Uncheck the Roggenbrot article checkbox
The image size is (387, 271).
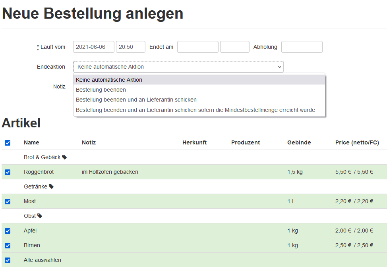pos(8,172)
